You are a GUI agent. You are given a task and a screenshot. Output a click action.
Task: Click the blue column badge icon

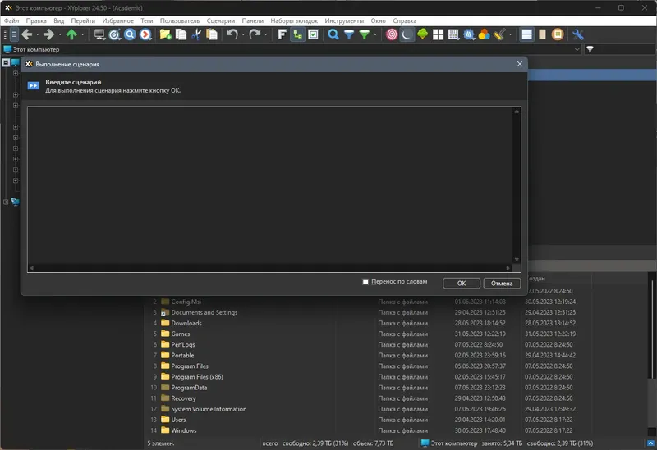469,34
